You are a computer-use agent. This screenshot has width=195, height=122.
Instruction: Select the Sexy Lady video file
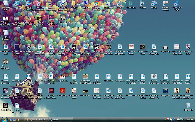[x=63, y=19]
